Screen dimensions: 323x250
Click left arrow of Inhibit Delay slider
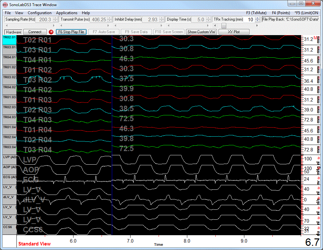pos(115,26)
